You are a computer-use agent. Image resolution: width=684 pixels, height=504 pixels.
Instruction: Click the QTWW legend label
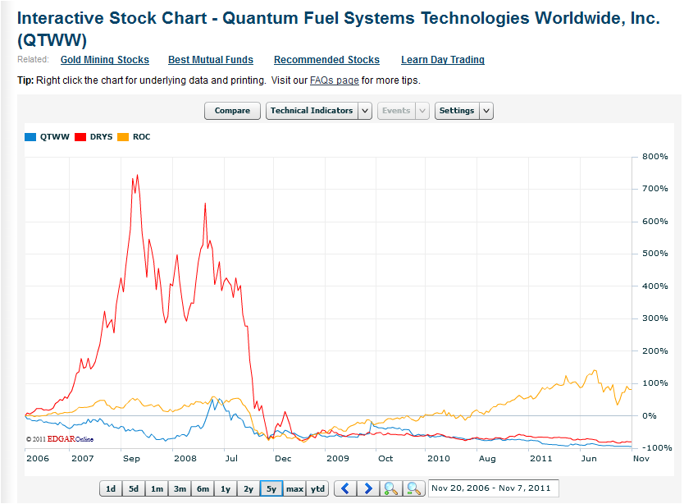[x=54, y=137]
